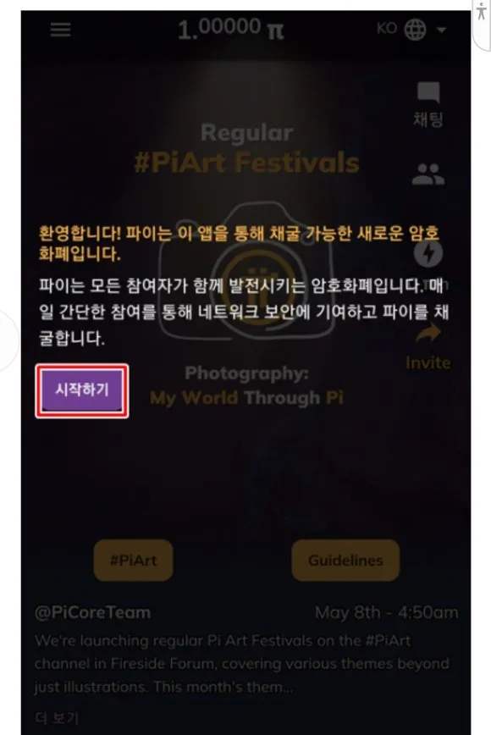Select the 1.00000 π balance display

click(x=231, y=29)
